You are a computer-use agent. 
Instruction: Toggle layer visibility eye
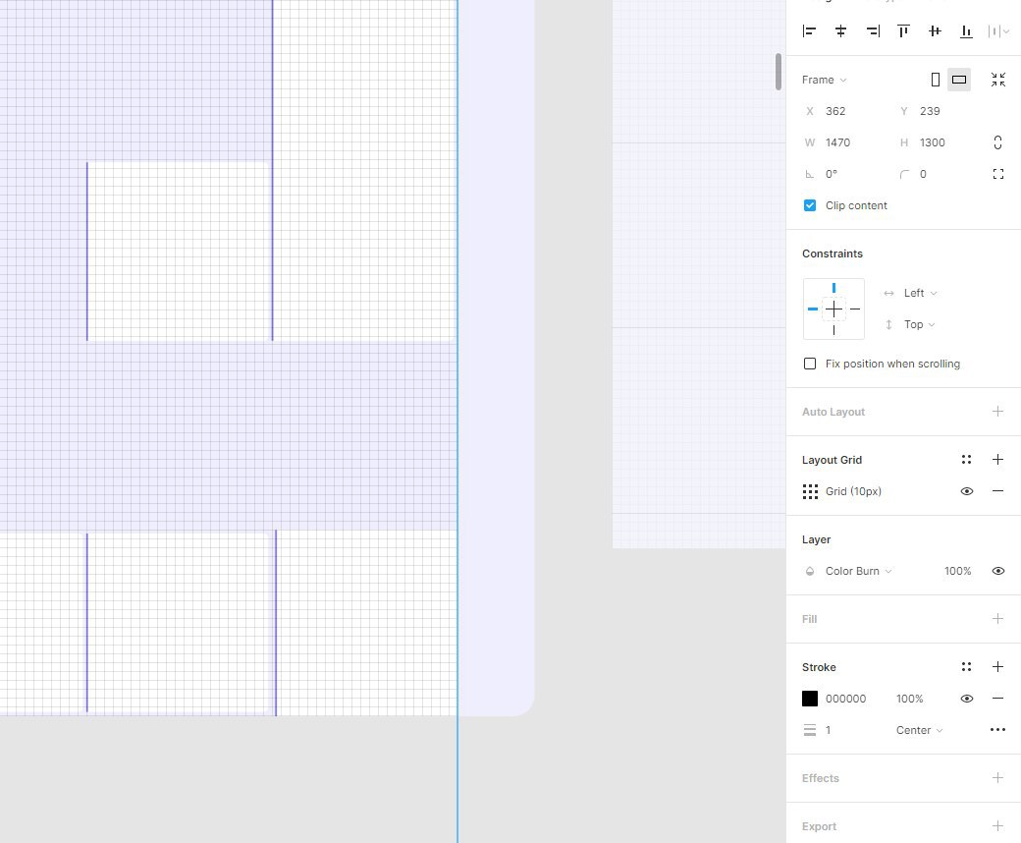[998, 571]
